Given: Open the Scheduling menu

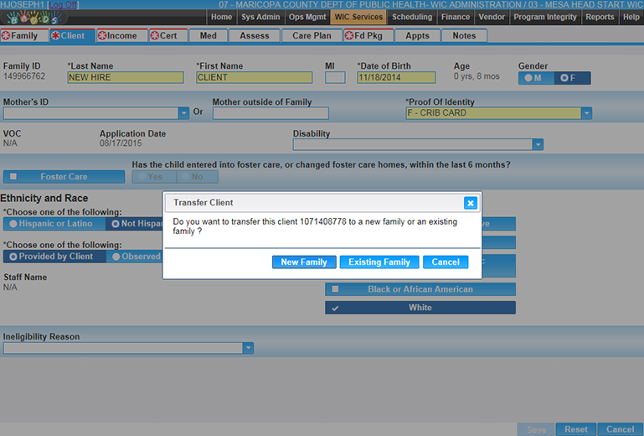Looking at the screenshot, I should (x=412, y=17).
